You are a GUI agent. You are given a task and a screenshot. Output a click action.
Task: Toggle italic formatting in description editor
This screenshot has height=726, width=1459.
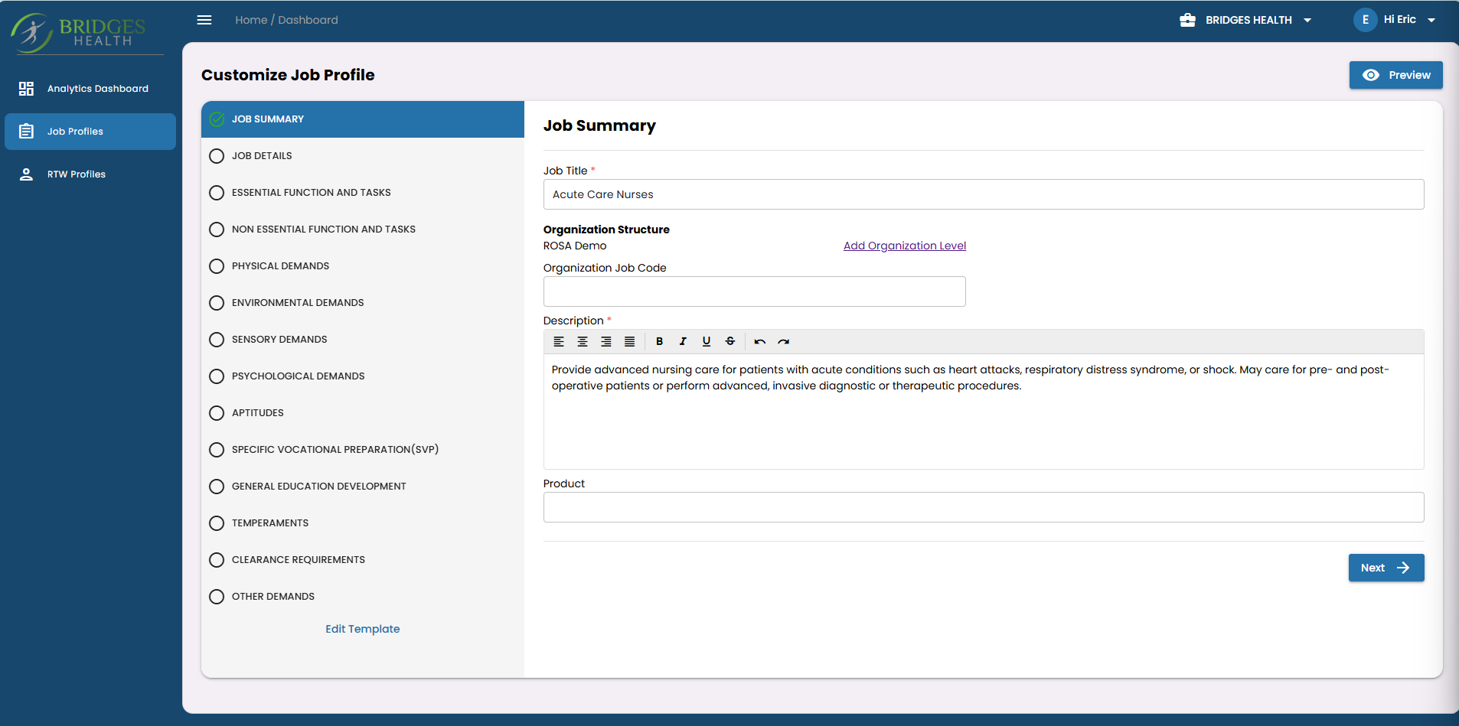[683, 342]
